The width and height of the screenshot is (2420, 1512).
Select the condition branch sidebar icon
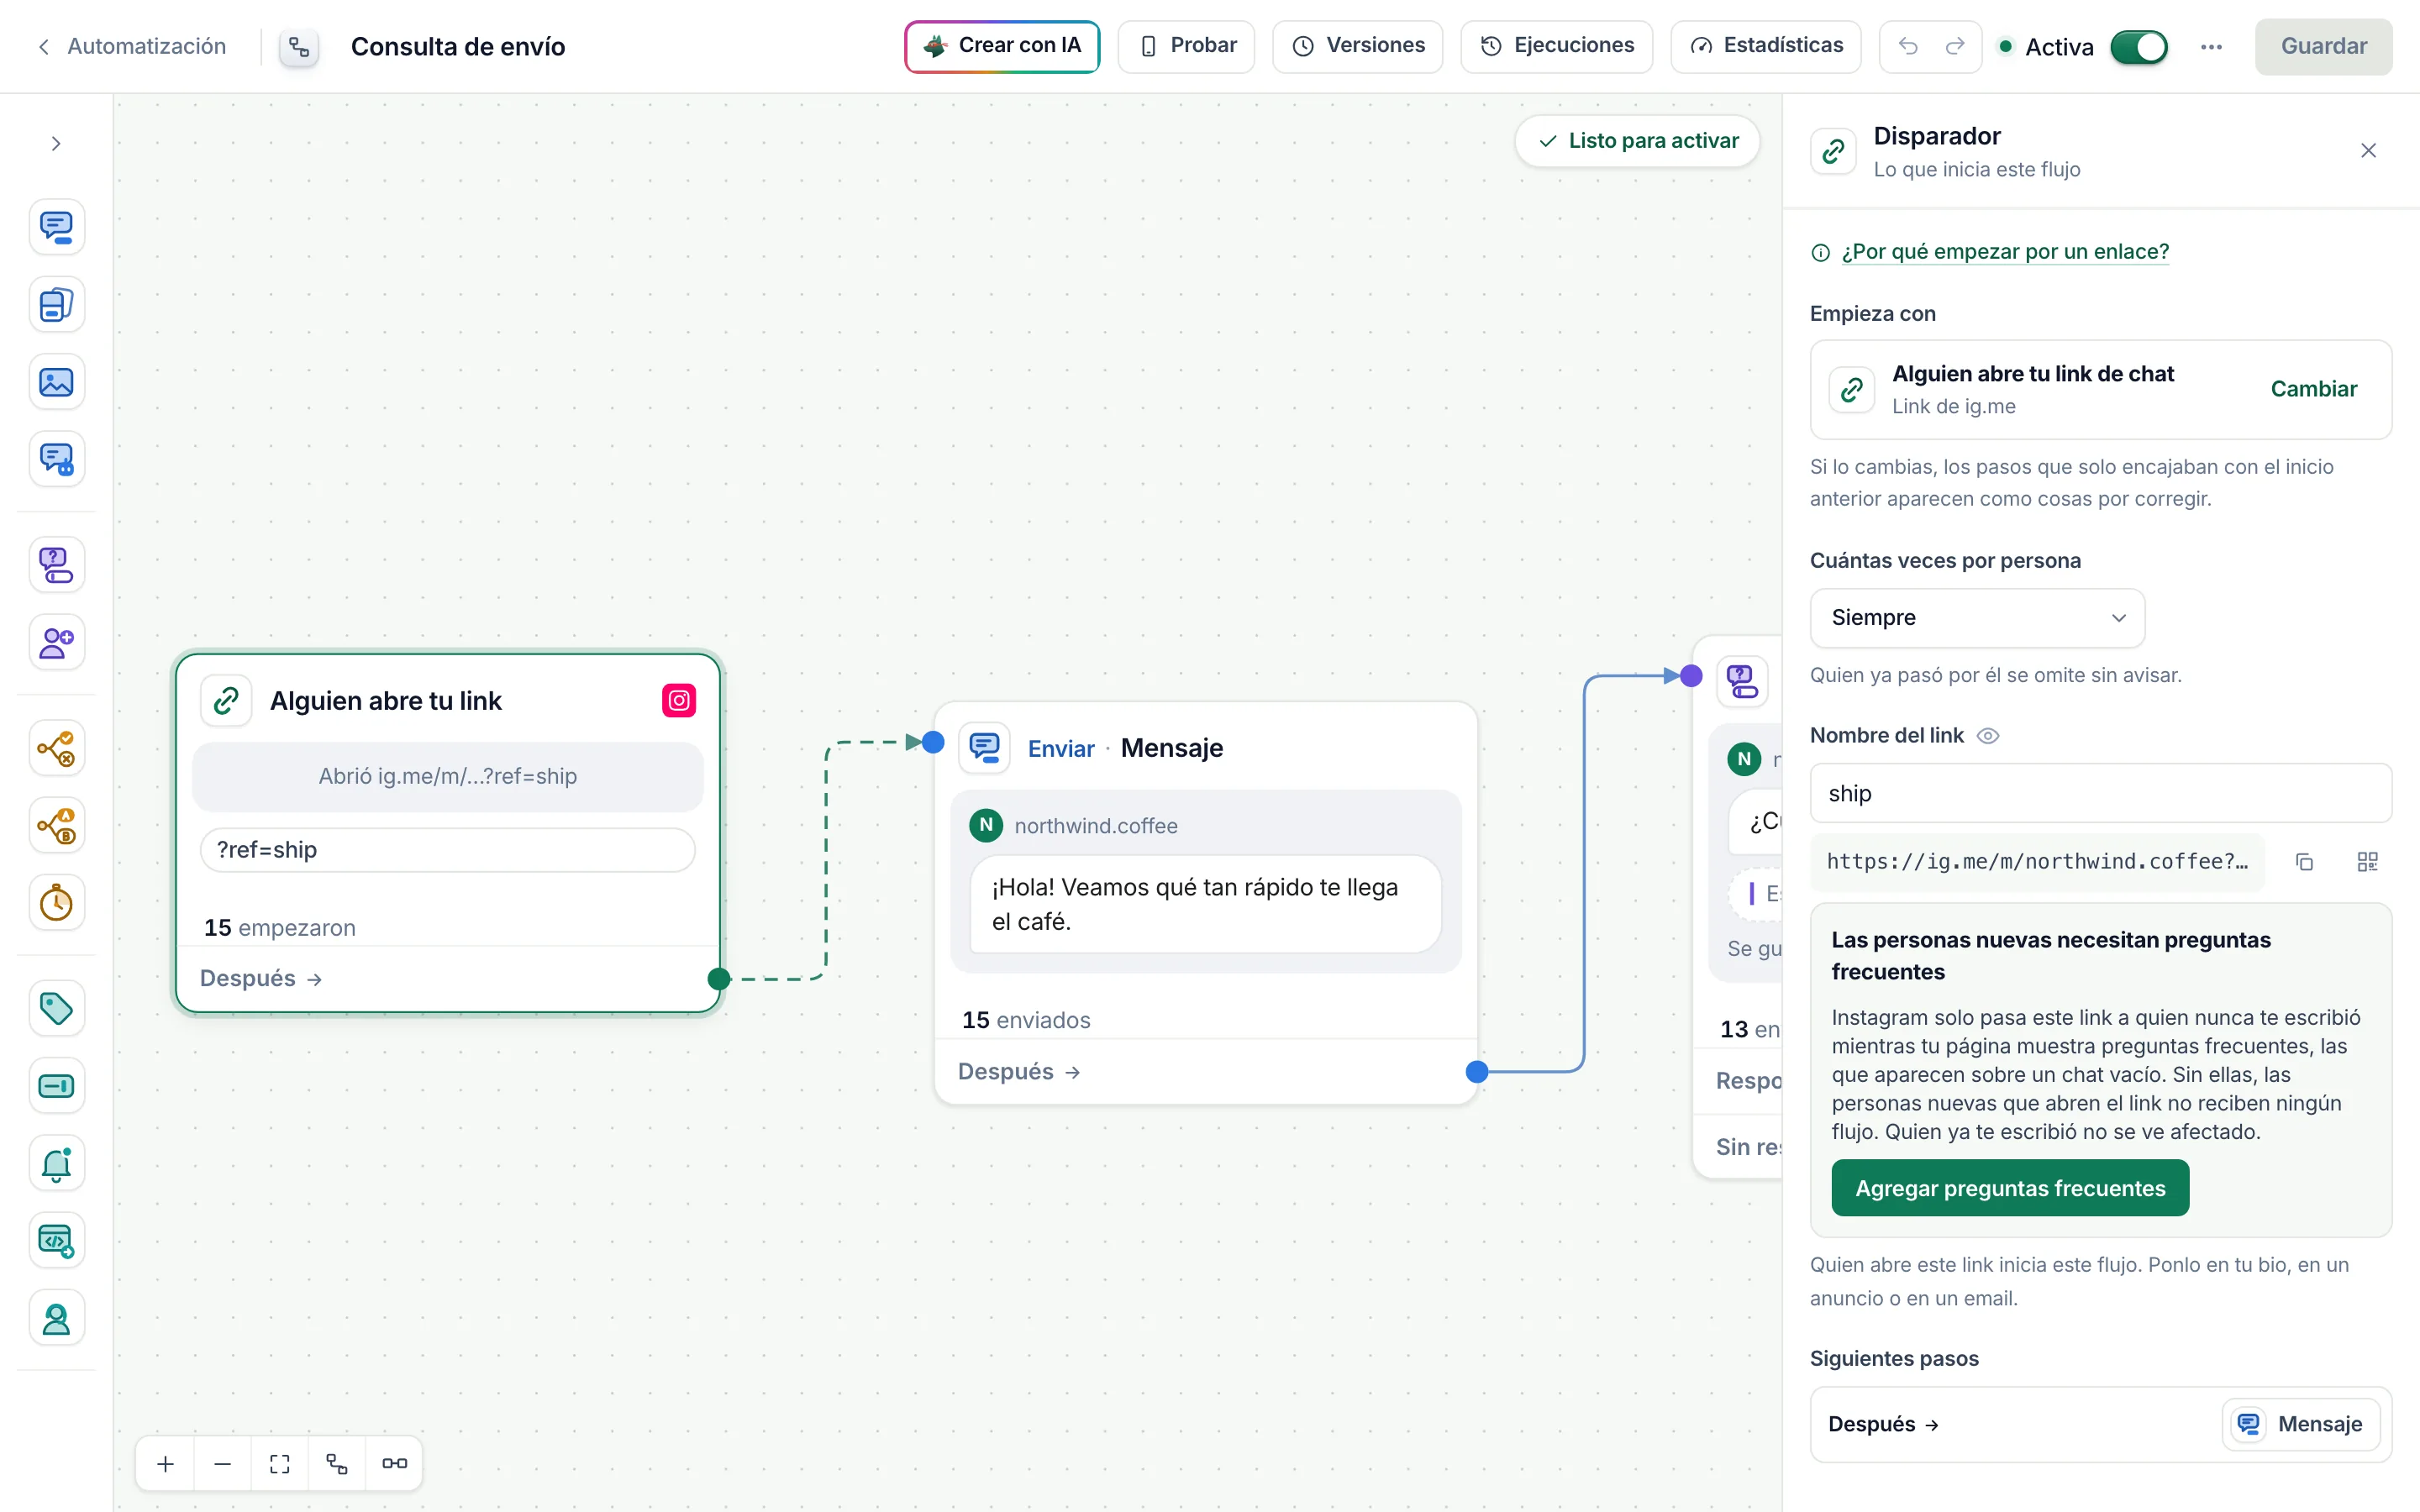click(x=56, y=748)
